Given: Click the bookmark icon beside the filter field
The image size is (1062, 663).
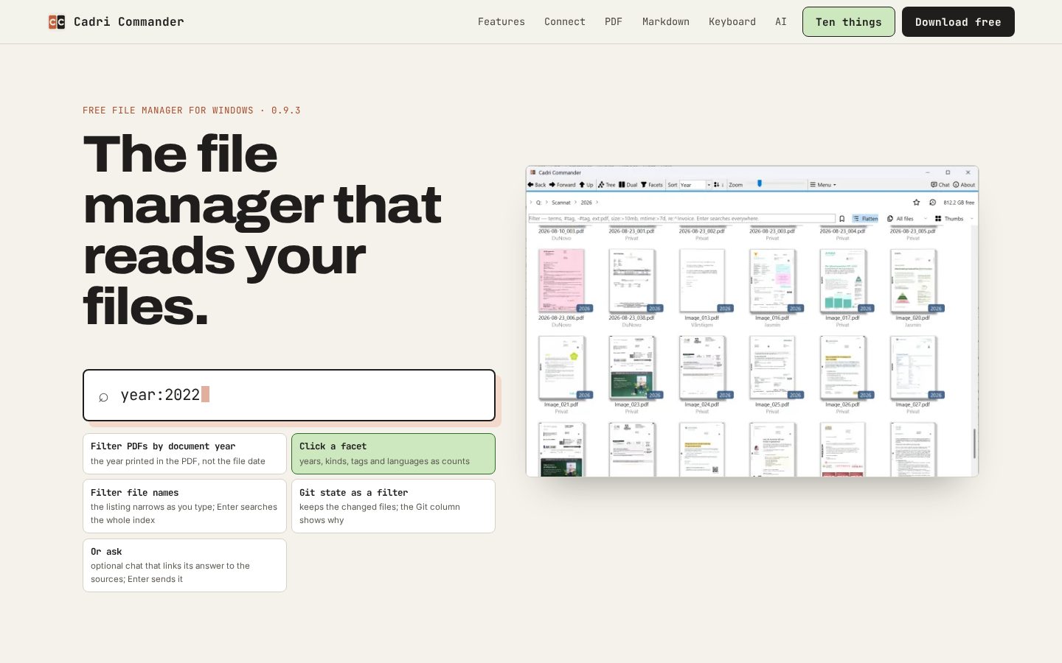Looking at the screenshot, I should coord(841,219).
